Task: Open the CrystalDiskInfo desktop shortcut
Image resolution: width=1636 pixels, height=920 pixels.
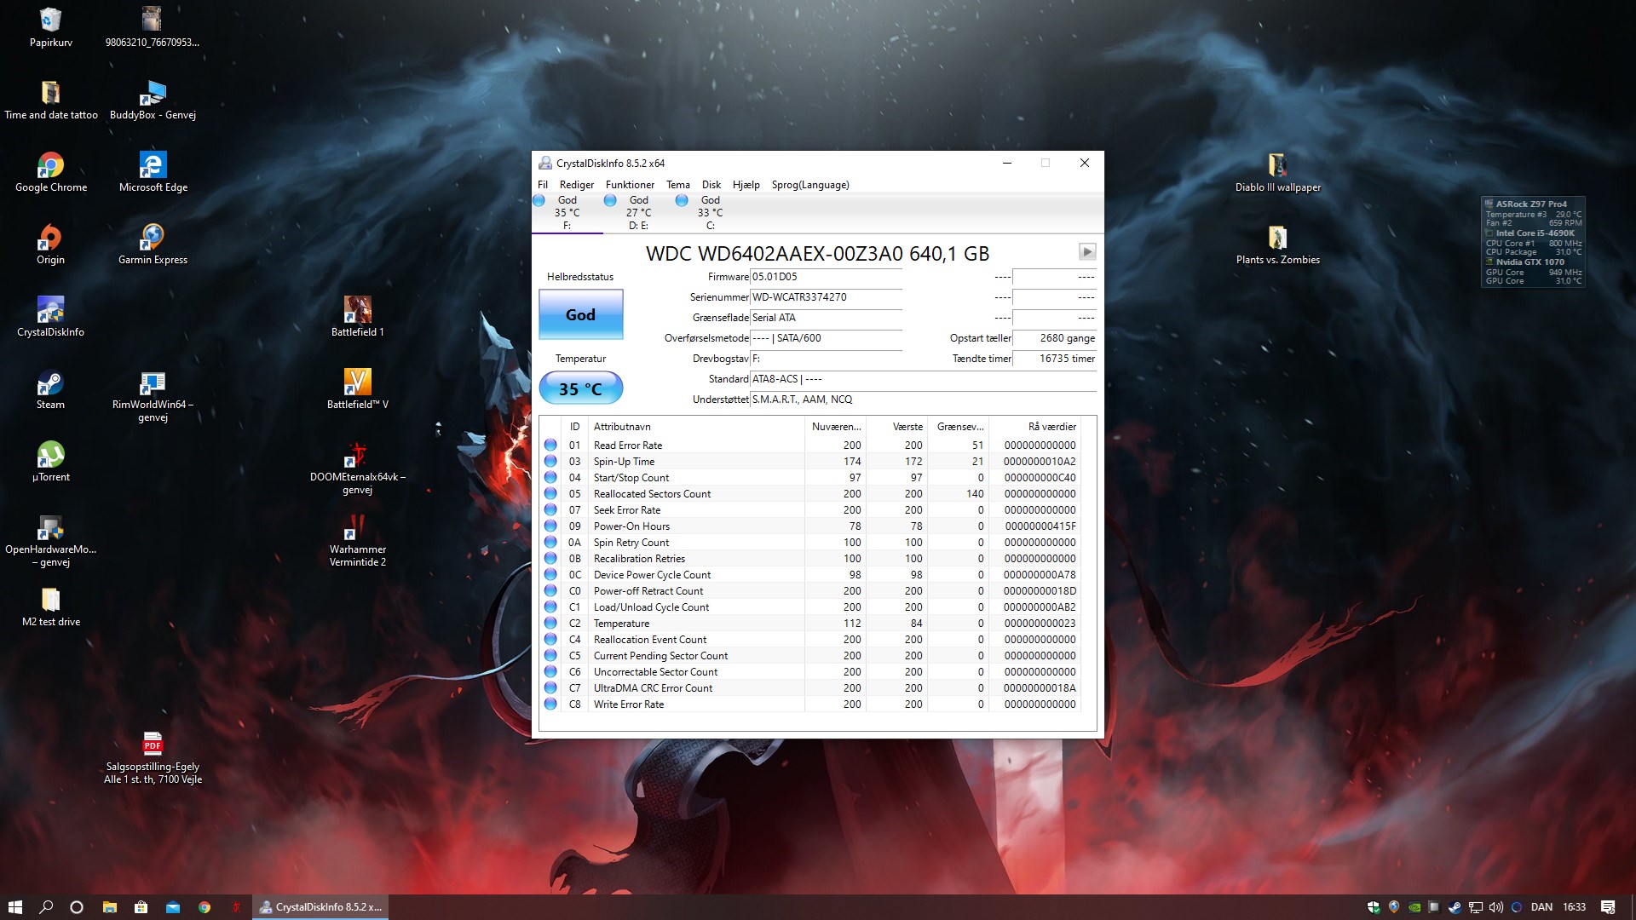Action: pyautogui.click(x=50, y=317)
